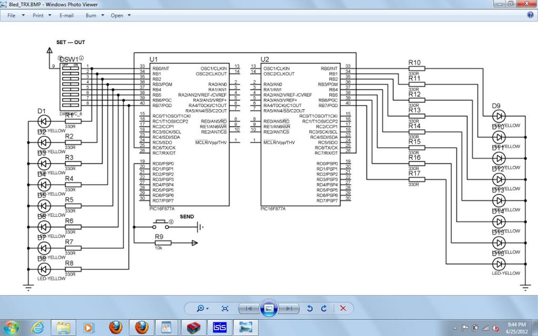Go to the previous image
The width and height of the screenshot is (538, 336).
click(249, 308)
